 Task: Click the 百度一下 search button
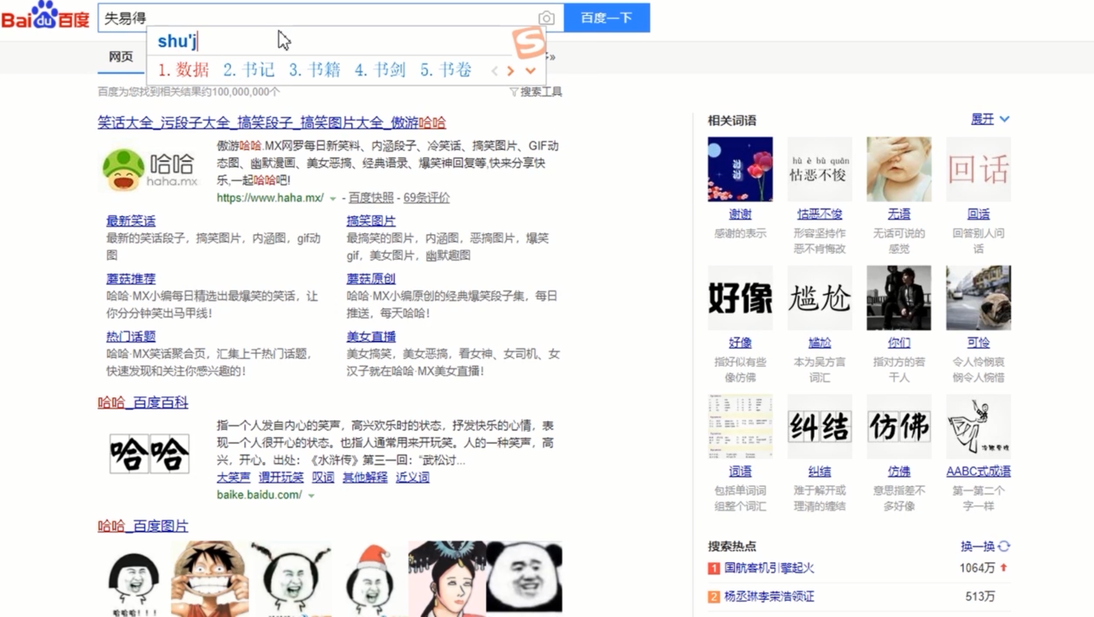point(607,17)
